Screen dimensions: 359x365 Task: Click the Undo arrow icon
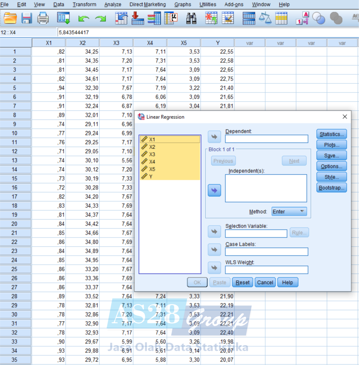[84, 18]
